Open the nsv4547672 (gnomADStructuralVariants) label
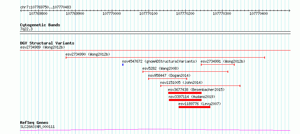The image size is (300, 134). [159, 61]
